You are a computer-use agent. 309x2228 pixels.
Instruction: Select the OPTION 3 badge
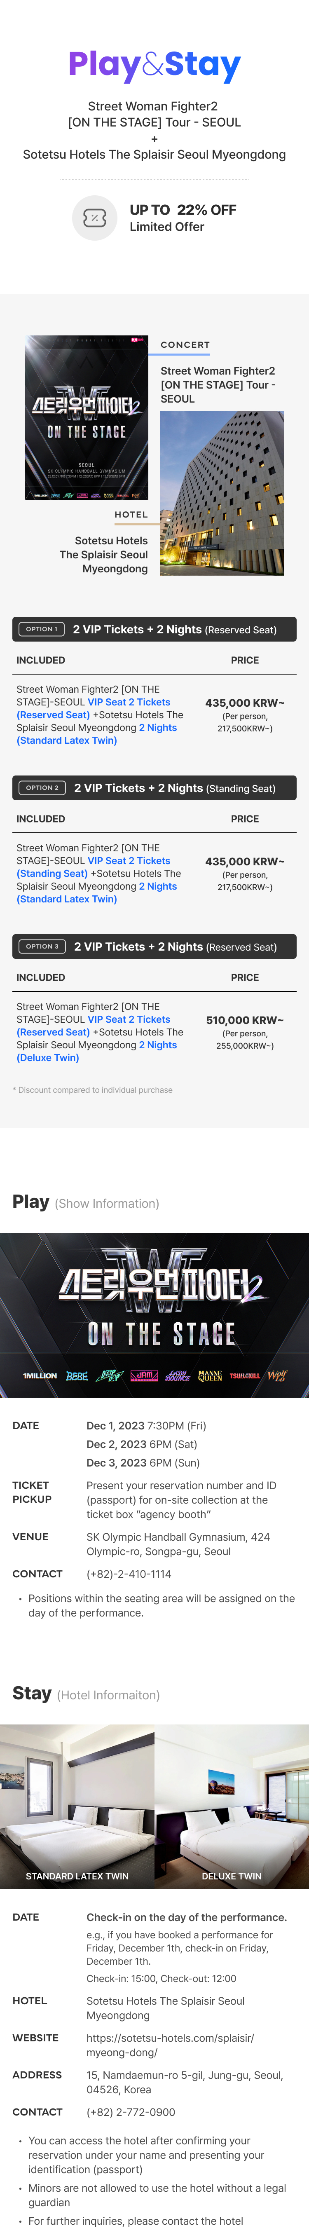[42, 946]
